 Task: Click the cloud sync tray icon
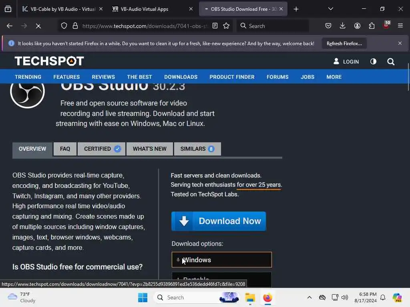coord(322,297)
